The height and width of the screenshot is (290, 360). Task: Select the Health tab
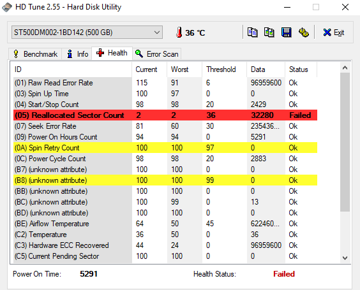(x=112, y=53)
